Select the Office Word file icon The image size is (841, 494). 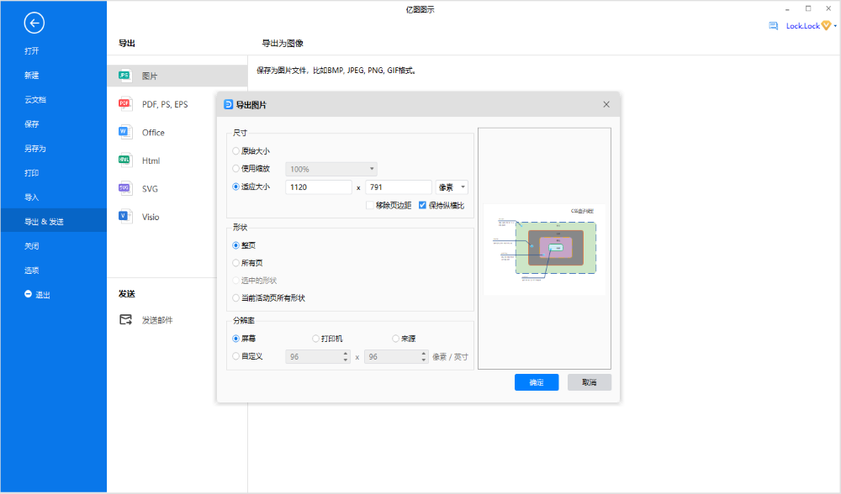tap(124, 132)
